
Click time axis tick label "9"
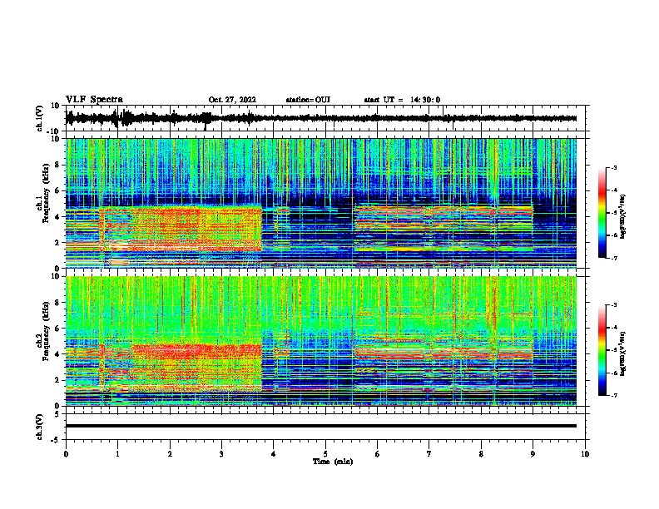(533, 454)
